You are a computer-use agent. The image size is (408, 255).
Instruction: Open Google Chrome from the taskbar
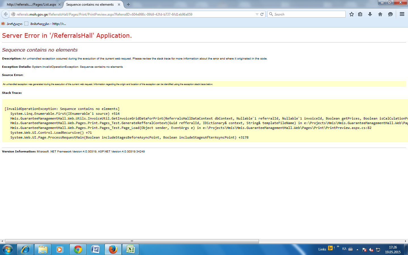pyautogui.click(x=78, y=249)
